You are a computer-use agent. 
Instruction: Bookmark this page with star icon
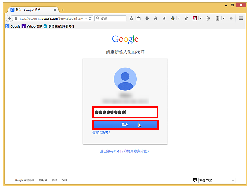coord(131,18)
